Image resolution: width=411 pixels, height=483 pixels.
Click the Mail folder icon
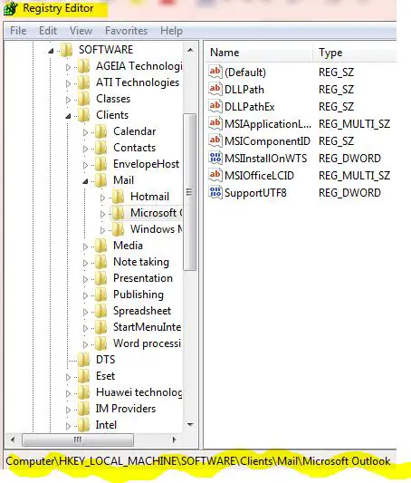coord(100,180)
